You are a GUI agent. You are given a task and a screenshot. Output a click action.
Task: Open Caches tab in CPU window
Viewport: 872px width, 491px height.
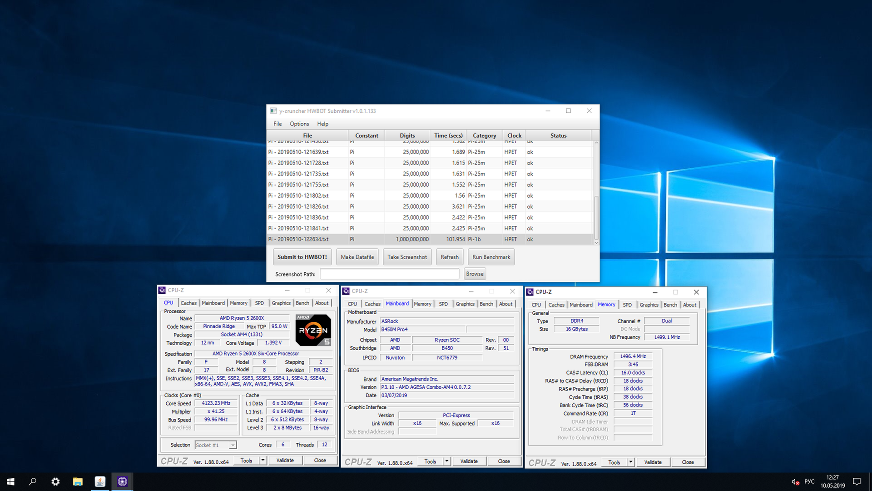click(188, 303)
